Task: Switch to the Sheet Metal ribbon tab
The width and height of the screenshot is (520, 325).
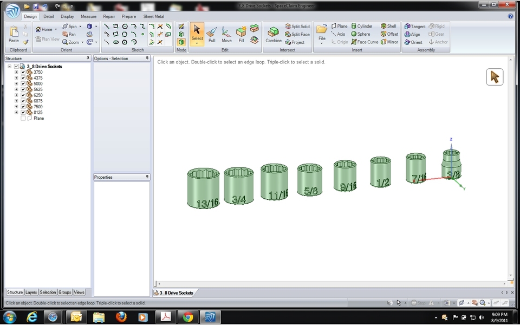Action: (x=153, y=16)
